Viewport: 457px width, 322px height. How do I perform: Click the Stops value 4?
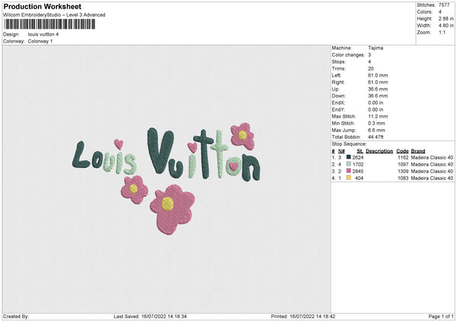coord(369,62)
